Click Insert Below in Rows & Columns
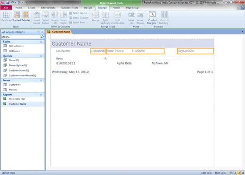The image size is (245, 175). pyautogui.click(x=46, y=18)
